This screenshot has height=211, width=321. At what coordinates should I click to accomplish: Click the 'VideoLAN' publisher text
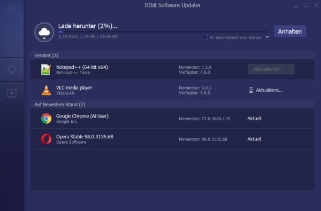point(65,93)
